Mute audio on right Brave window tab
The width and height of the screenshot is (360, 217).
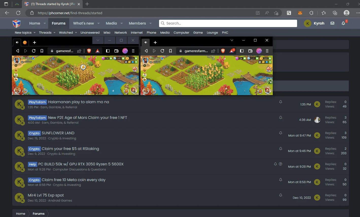click(146, 42)
